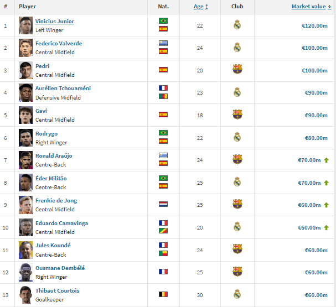The width and height of the screenshot is (336, 307).
Task: Open Jules Koundé player profile link
Action: click(x=53, y=246)
